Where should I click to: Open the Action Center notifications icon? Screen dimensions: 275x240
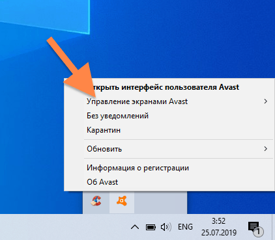tap(255, 228)
